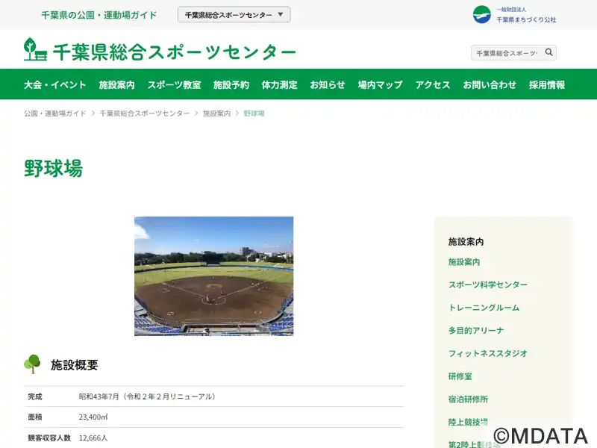Open スポーツ科学センター sidebar link

[x=488, y=284]
